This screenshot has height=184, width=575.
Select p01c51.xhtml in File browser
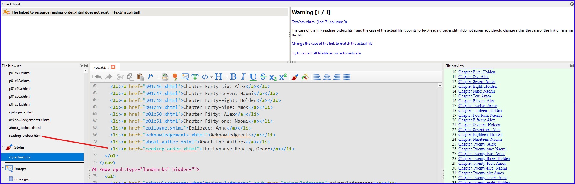click(x=20, y=104)
